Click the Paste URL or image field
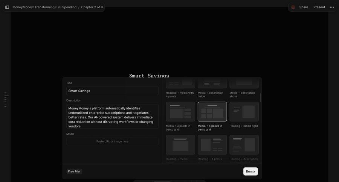Screen dimensions: 339x182 coord(112,141)
